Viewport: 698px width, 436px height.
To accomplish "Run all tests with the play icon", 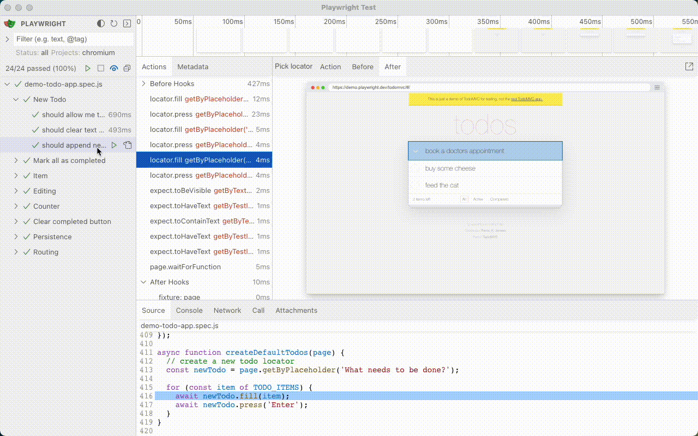I will [88, 69].
